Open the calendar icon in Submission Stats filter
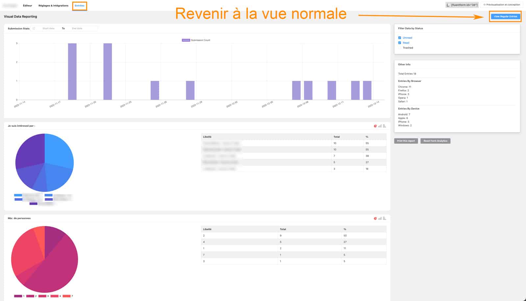This screenshot has height=301, width=526. [34, 29]
